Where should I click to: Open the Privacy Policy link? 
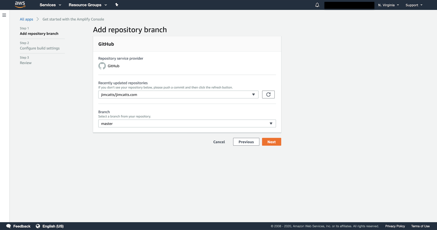point(395,226)
